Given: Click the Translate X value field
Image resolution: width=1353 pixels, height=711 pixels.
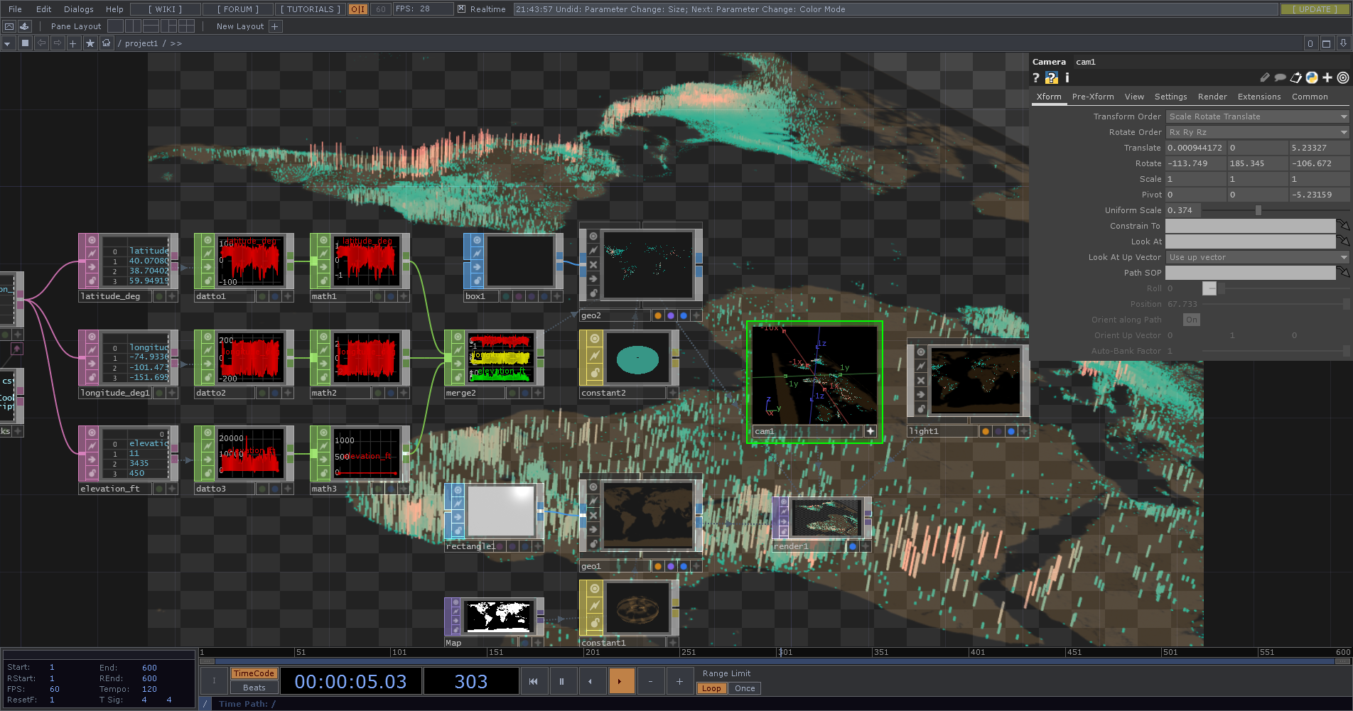Looking at the screenshot, I should click(x=1195, y=148).
